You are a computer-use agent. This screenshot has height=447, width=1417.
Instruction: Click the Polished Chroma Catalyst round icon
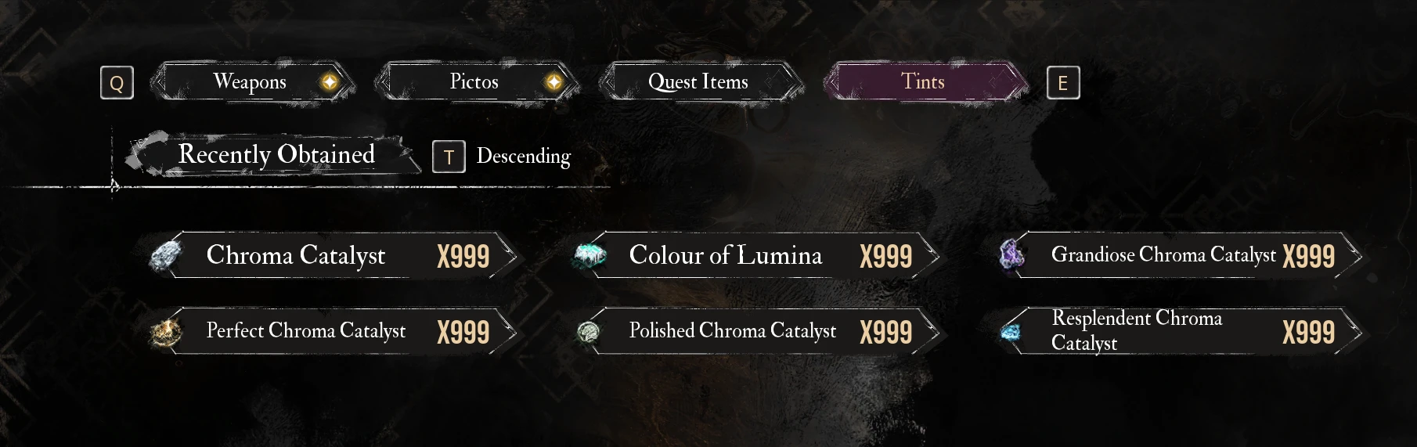[x=589, y=333]
